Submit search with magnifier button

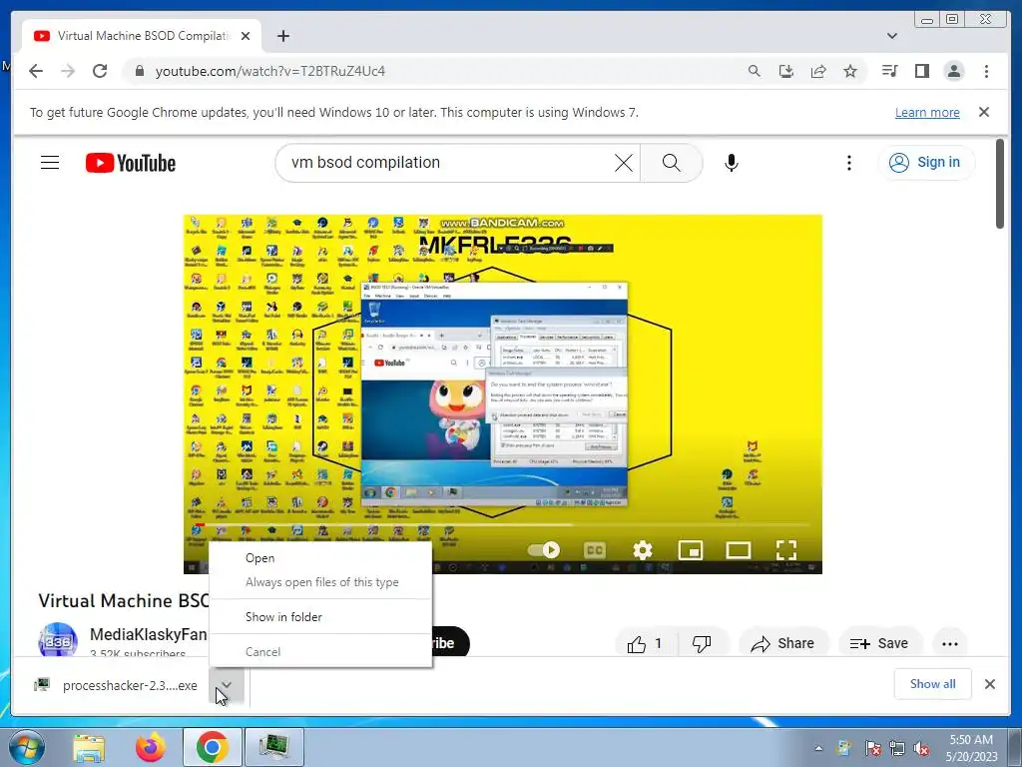click(x=672, y=163)
